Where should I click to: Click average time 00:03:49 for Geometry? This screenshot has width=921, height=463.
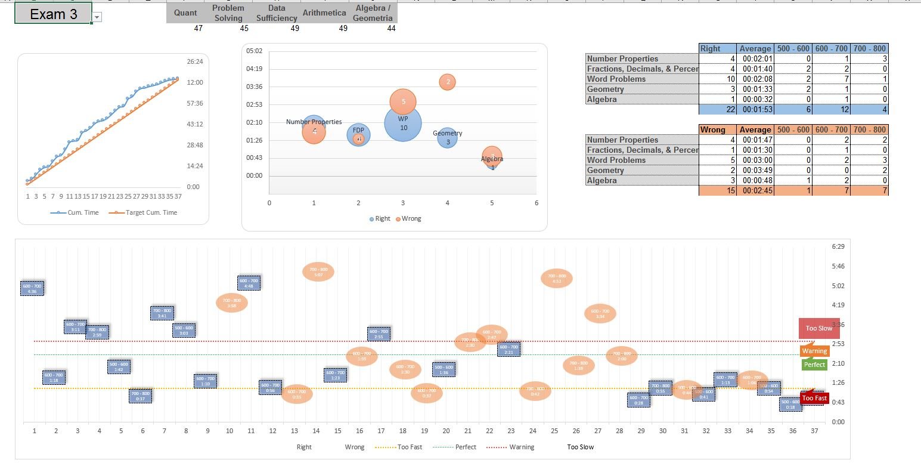755,170
